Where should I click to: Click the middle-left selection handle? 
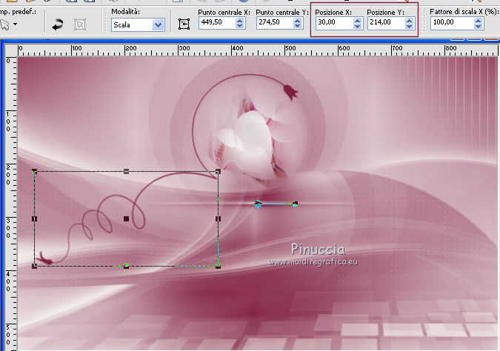(34, 218)
